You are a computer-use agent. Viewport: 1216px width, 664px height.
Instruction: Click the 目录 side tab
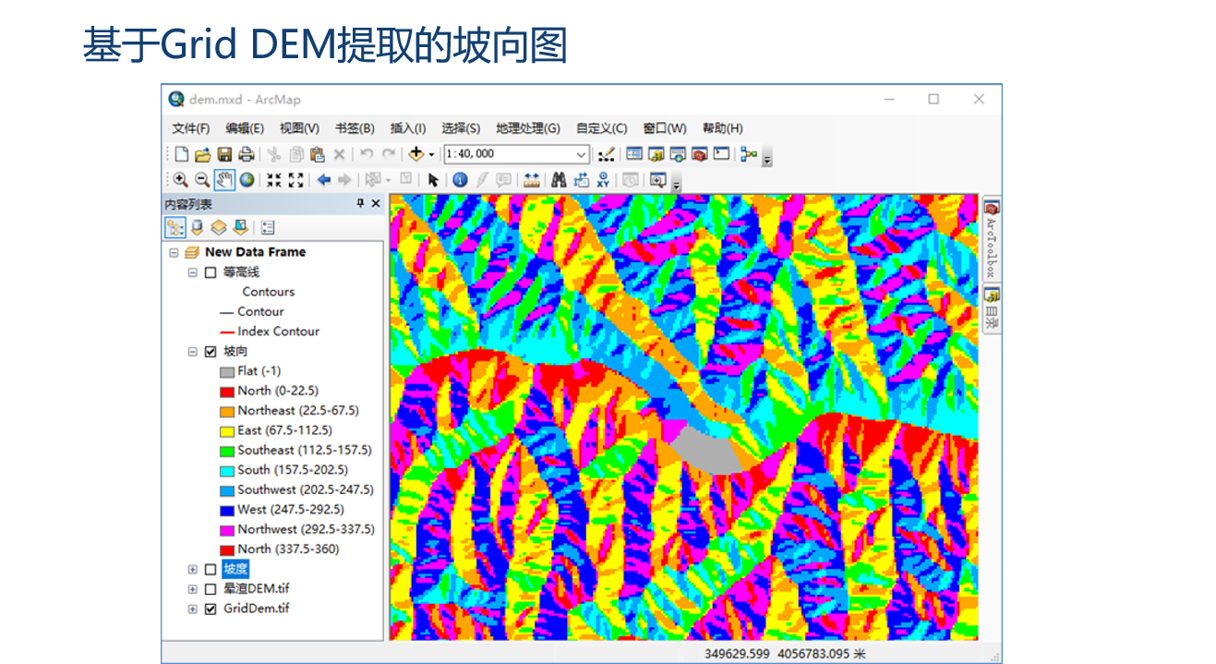pos(991,309)
